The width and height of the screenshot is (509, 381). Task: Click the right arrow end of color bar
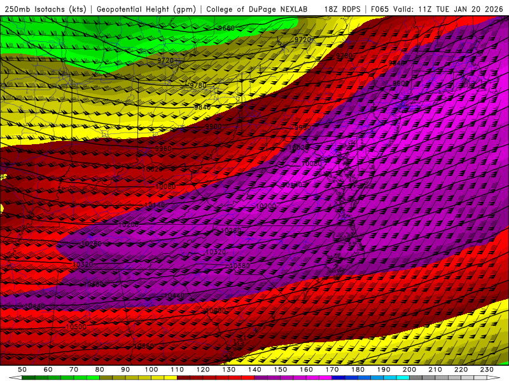tap(494, 378)
